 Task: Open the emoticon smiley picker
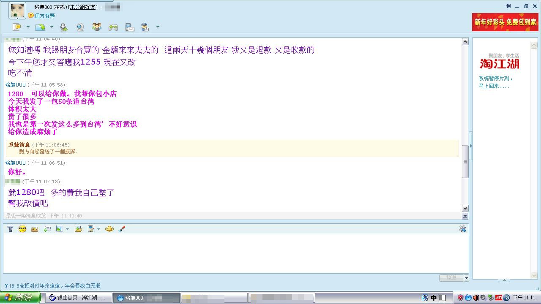click(x=22, y=229)
